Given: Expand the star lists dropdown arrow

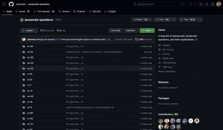Looking at the screenshot, I should point(200,19).
